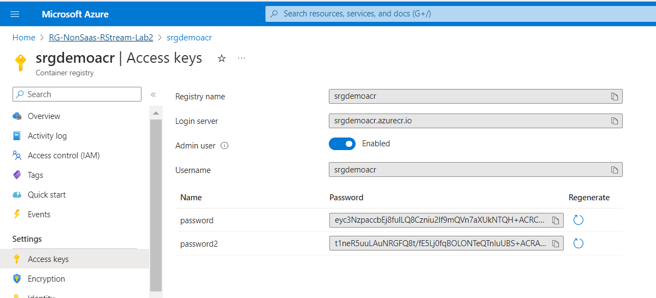Copy the Username field value
Image resolution: width=656 pixels, height=298 pixels.
click(614, 170)
